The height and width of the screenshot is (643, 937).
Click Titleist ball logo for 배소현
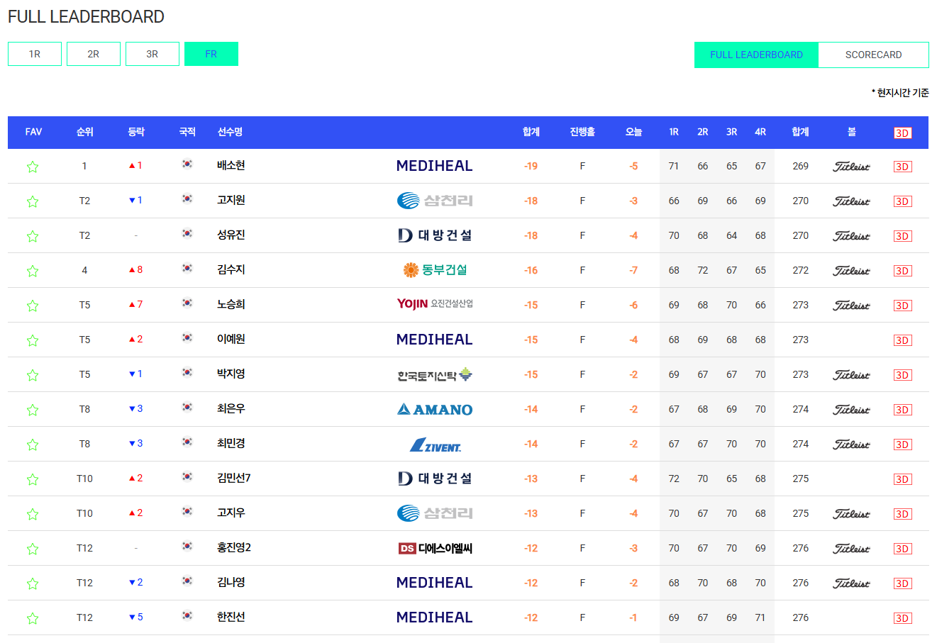[x=851, y=167]
